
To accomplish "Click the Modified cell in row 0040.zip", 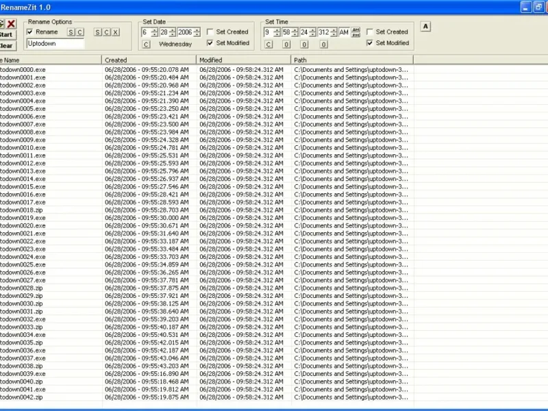I will click(241, 382).
